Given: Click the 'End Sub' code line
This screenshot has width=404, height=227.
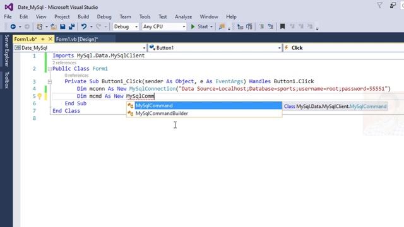Looking at the screenshot, I should [76, 103].
